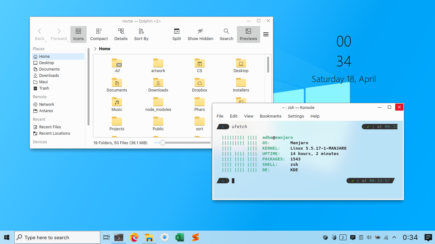
Task: Select the AO folder icon
Action: 117,63
